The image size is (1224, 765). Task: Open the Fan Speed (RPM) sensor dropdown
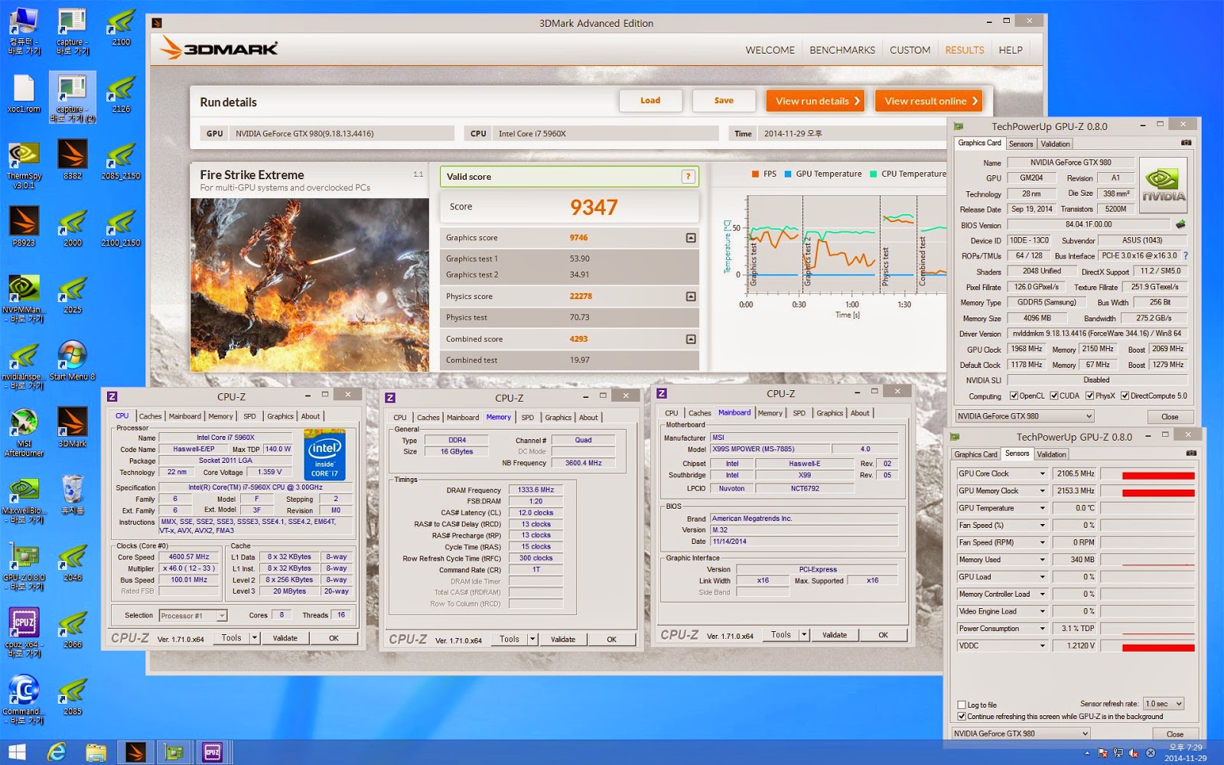point(1042,542)
